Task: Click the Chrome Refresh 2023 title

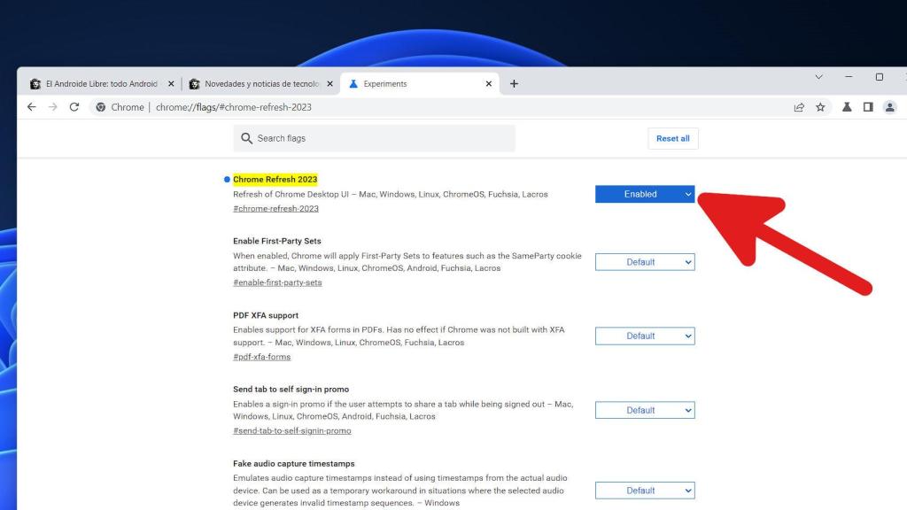Action: point(275,179)
